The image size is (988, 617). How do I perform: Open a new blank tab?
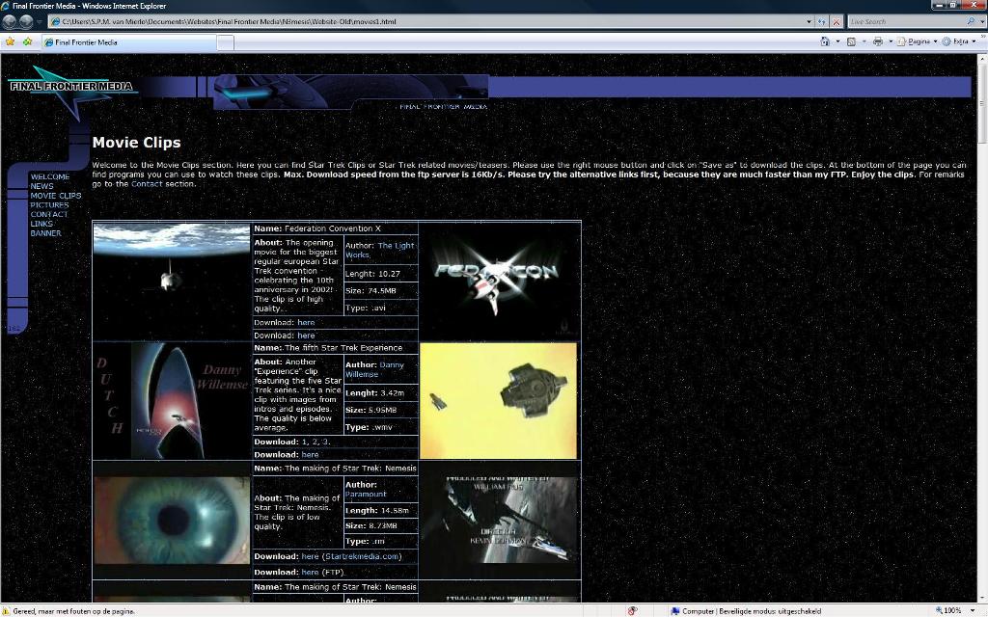pyautogui.click(x=226, y=42)
